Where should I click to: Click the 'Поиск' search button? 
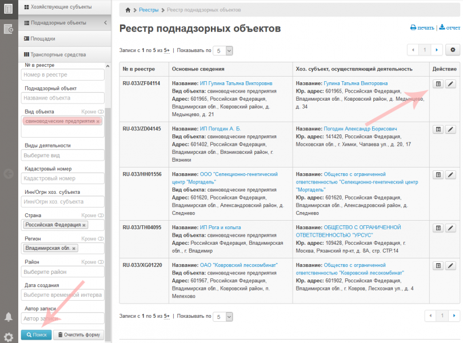(x=36, y=335)
